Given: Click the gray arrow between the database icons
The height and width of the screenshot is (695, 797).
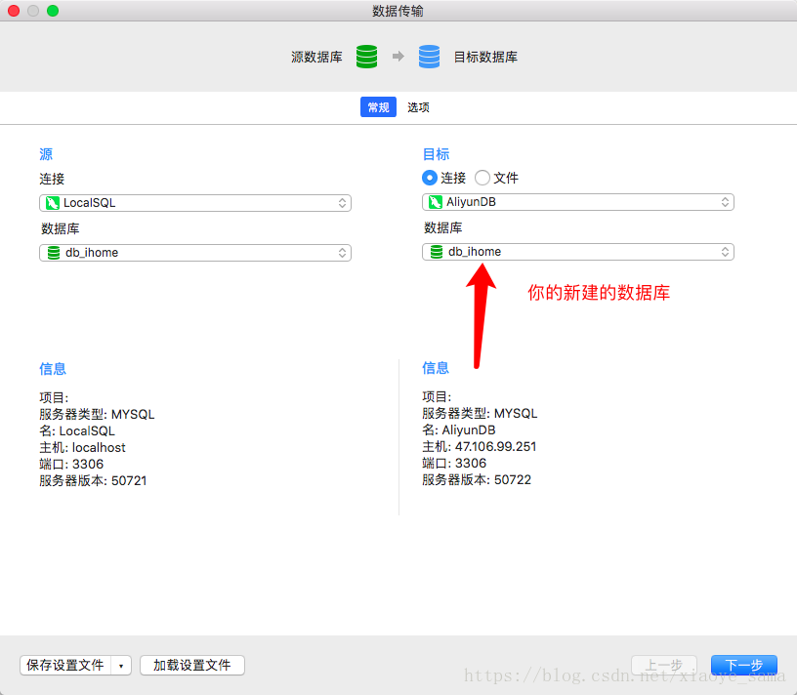Looking at the screenshot, I should coord(398,56).
